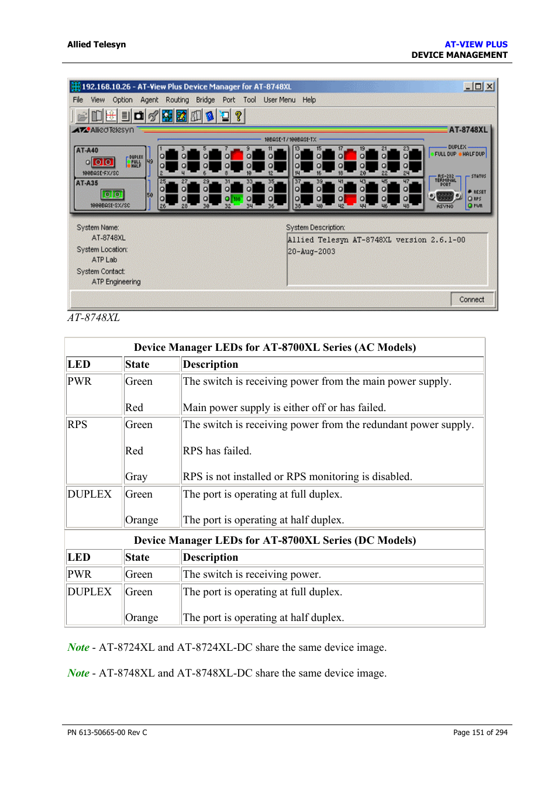Click the Device Manager window icon in titlebar
The height and width of the screenshot is (790, 558).
coord(75,87)
